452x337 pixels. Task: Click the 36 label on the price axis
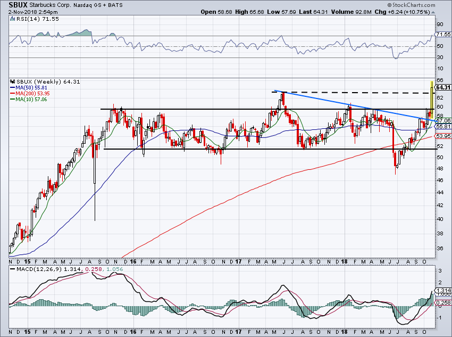(440, 248)
